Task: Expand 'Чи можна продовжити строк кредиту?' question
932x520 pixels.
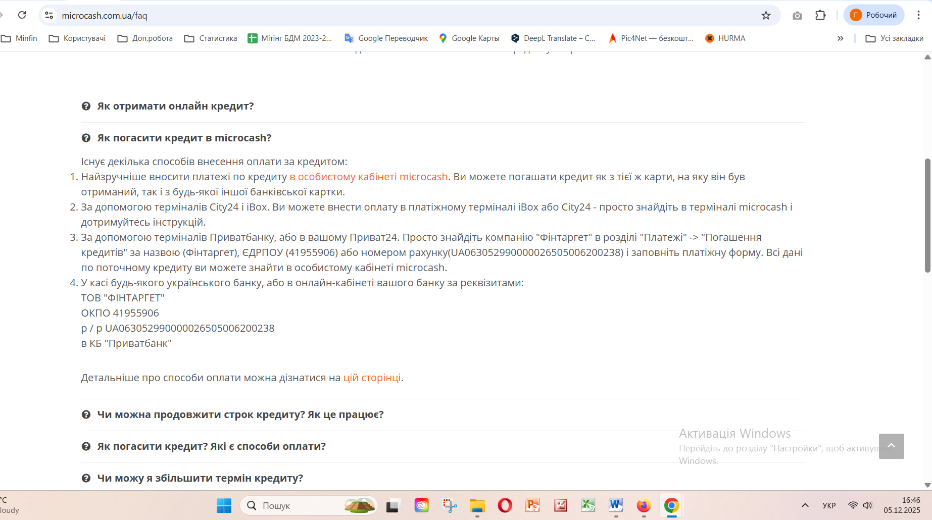Action: click(x=240, y=414)
